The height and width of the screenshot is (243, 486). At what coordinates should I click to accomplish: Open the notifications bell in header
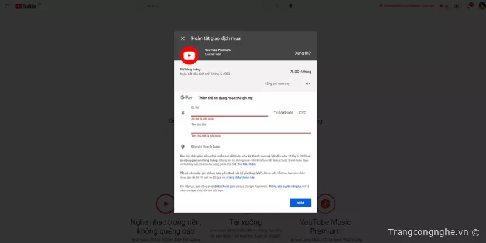pyautogui.click(x=470, y=6)
